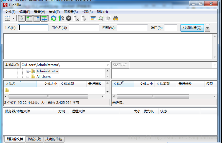Switch to the 传输失败 tab

(34, 139)
